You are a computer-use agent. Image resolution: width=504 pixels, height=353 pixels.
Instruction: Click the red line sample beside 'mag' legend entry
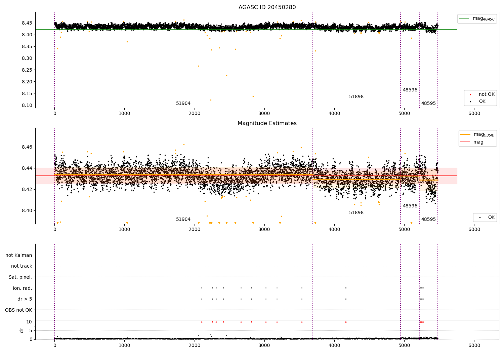tap(465, 142)
